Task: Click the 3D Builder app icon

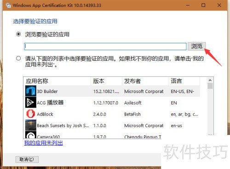Action: (31, 91)
